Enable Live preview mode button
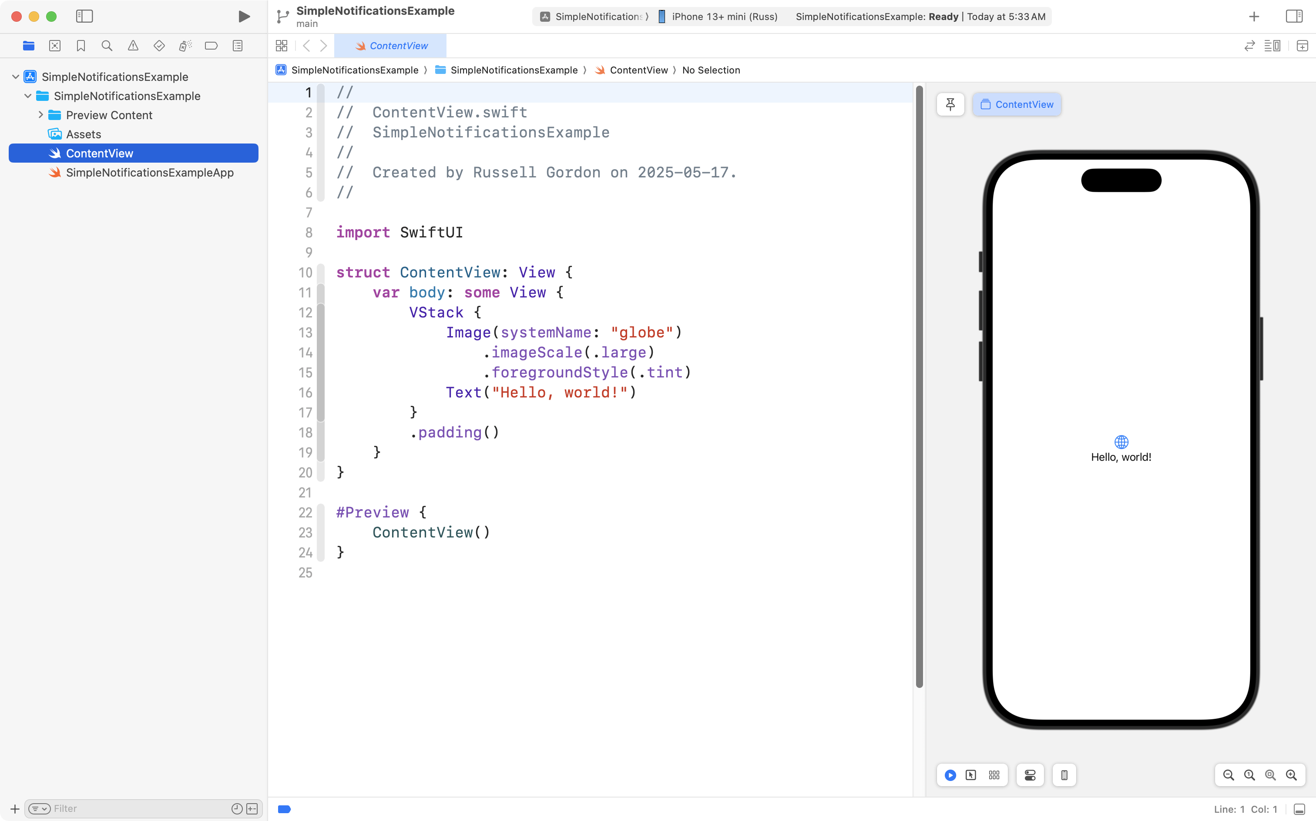Screen dimensions: 1316x821 coord(950,775)
